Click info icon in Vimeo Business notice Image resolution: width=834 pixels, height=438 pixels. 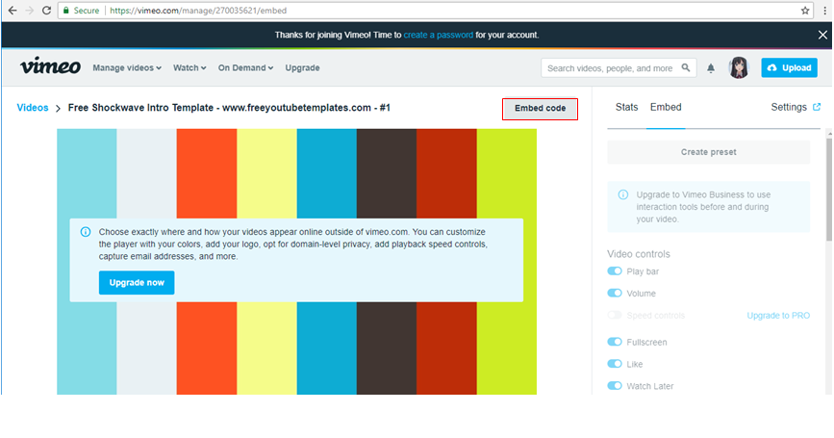(x=622, y=194)
